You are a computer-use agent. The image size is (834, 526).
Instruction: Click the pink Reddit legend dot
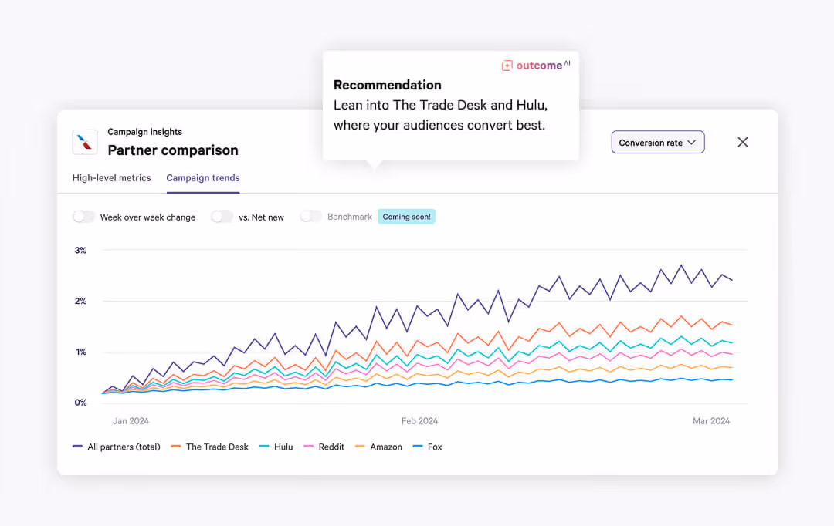(x=308, y=447)
